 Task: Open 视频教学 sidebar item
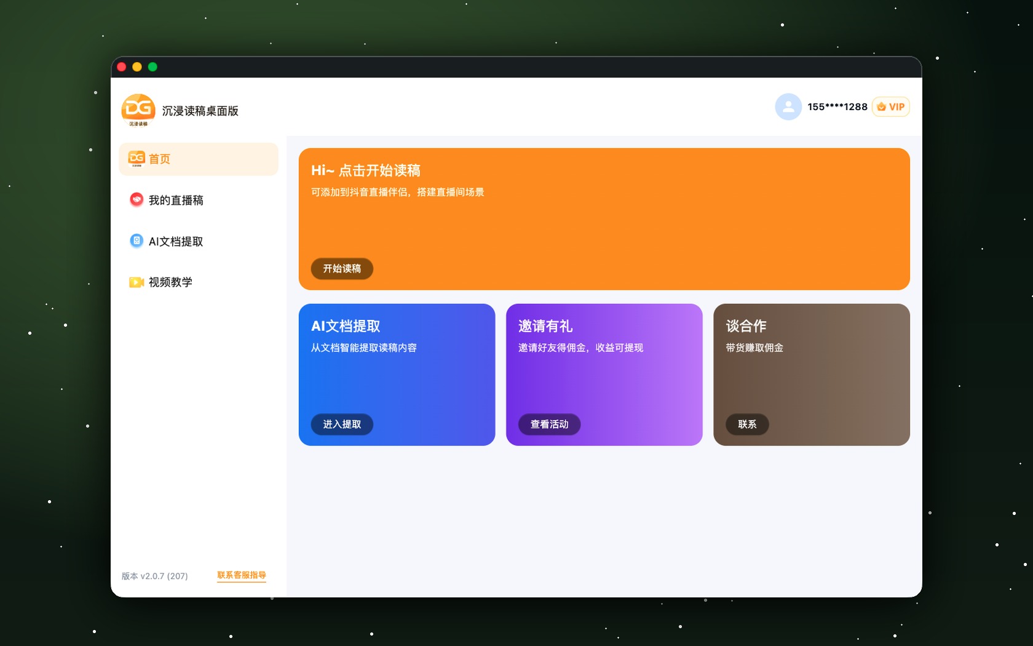coord(199,282)
